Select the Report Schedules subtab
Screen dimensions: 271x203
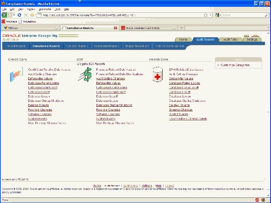(137, 46)
